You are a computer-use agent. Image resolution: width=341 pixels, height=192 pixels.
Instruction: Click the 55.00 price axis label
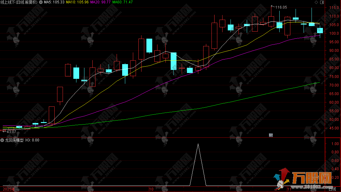click(x=334, y=111)
